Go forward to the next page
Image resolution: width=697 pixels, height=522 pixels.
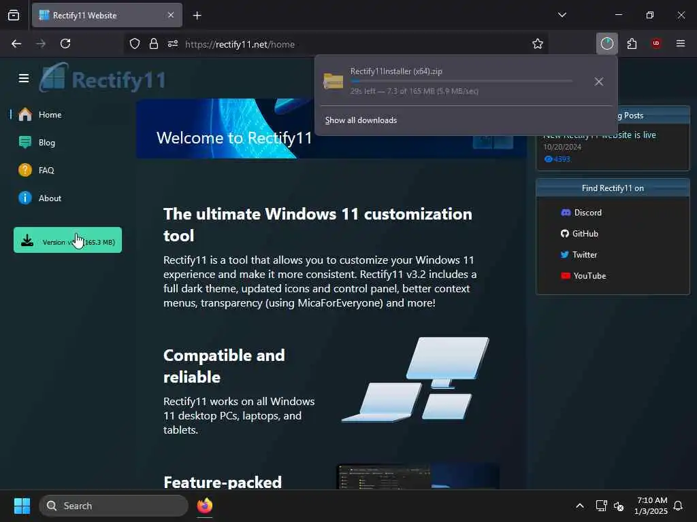41,43
